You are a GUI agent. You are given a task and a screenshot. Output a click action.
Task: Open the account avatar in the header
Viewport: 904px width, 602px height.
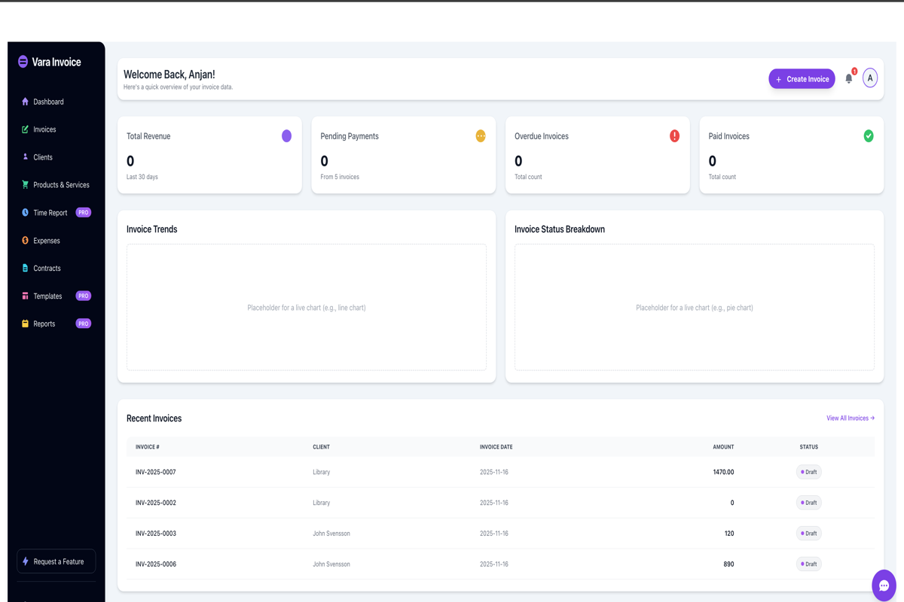pyautogui.click(x=870, y=78)
